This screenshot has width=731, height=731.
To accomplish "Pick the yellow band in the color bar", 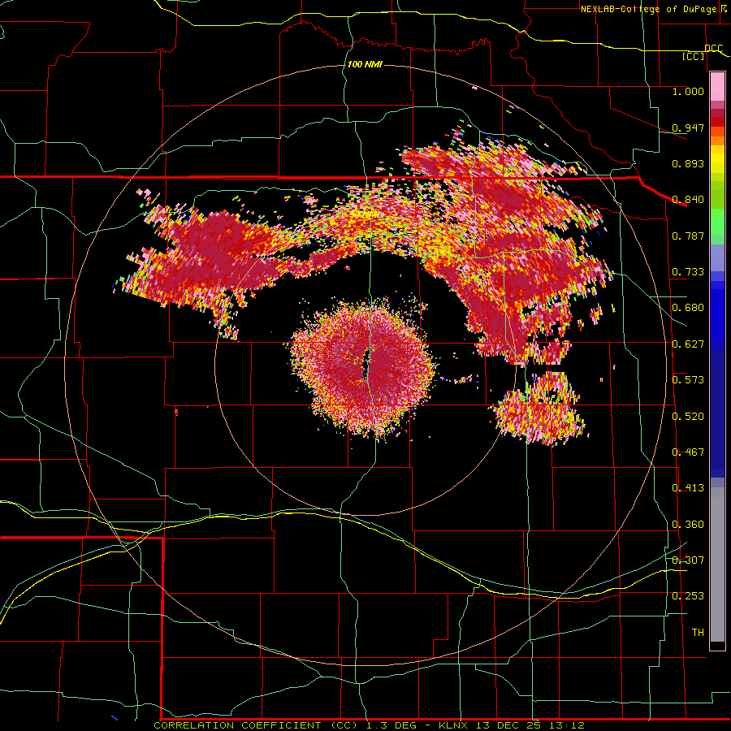I will click(x=717, y=159).
